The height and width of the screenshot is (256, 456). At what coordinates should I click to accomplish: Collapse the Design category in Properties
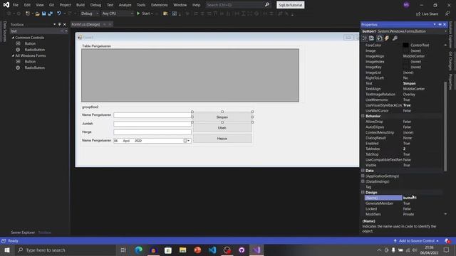pos(363,193)
